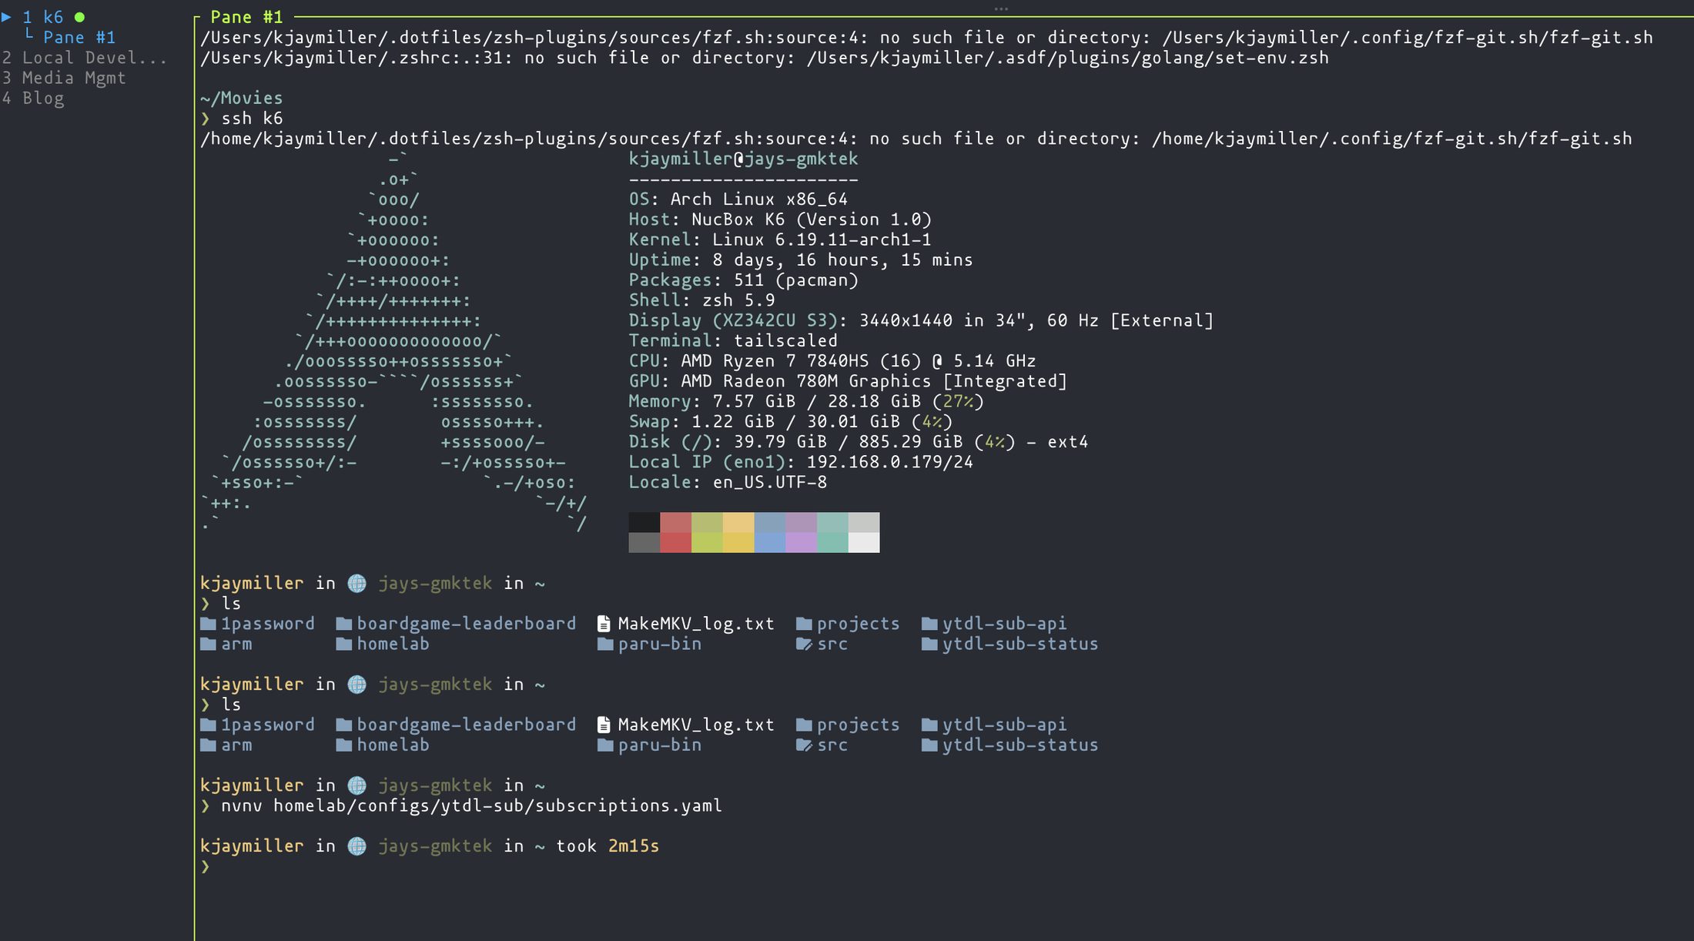The image size is (1694, 941).
Task: Click the boardgame-leaderboard folder name in first listing
Action: [466, 624]
